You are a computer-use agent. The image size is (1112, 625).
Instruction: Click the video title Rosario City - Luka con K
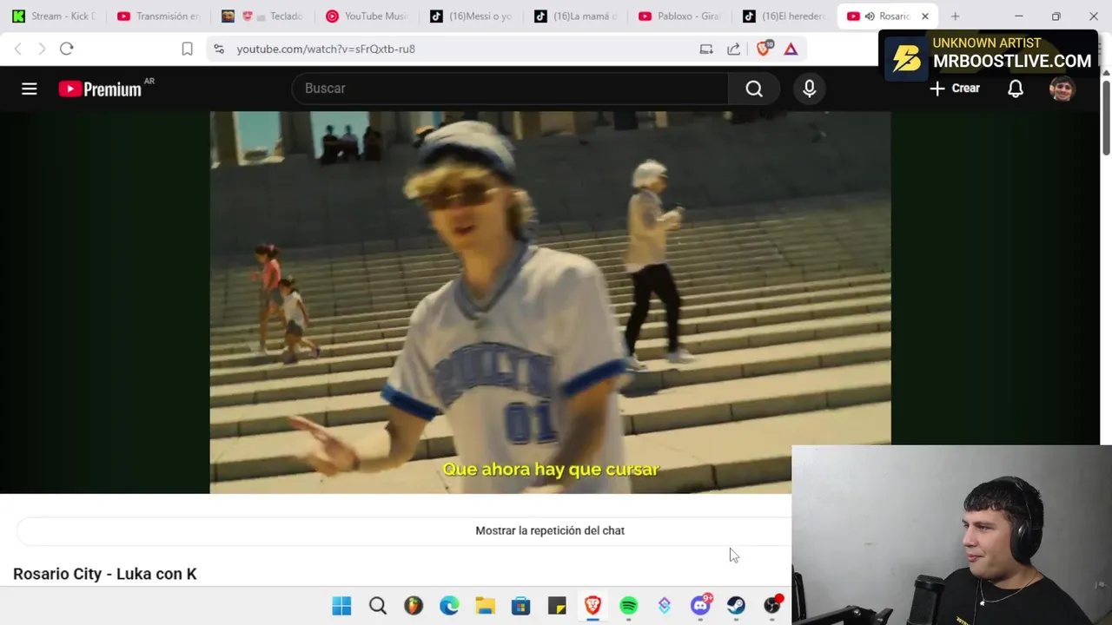tap(105, 574)
